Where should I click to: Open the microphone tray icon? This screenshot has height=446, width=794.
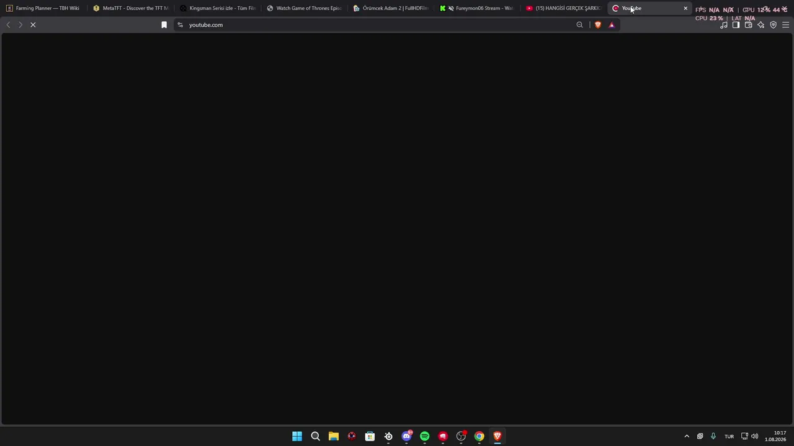click(713, 436)
